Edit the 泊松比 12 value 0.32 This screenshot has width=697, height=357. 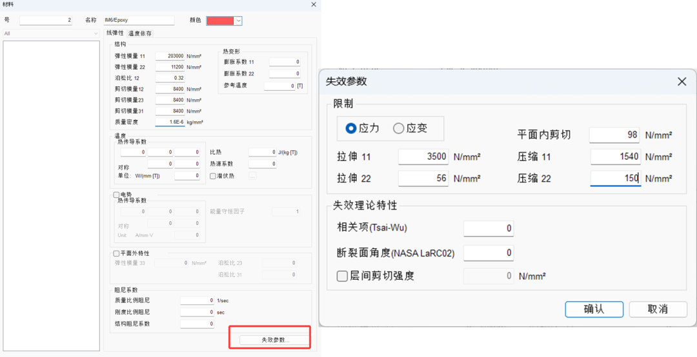170,78
